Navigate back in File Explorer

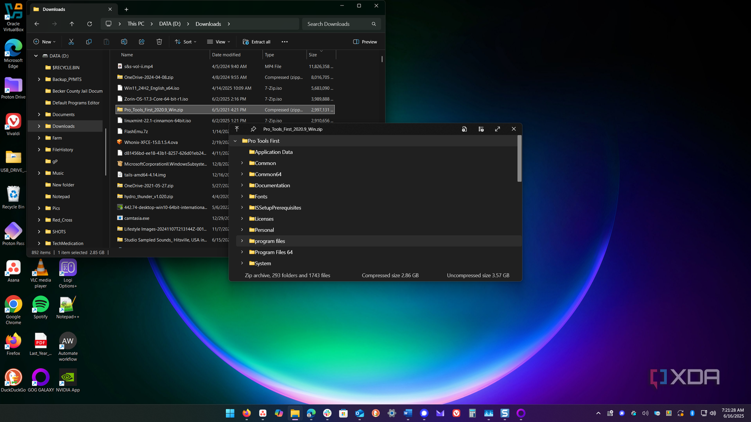[x=37, y=24]
